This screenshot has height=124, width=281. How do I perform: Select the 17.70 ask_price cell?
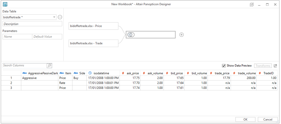point(130,83)
